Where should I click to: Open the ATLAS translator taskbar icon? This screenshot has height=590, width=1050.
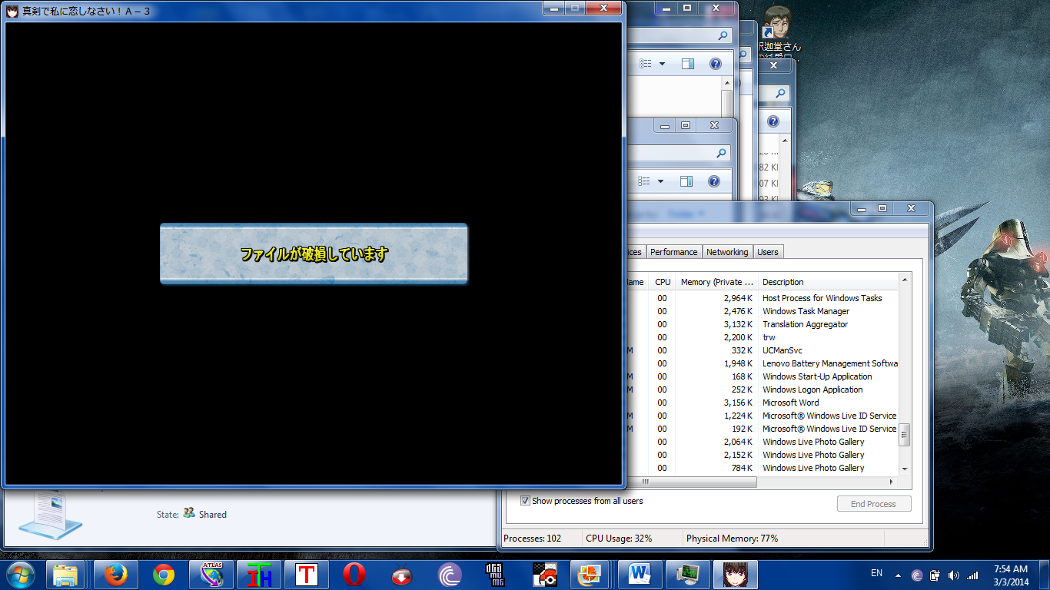tap(211, 575)
